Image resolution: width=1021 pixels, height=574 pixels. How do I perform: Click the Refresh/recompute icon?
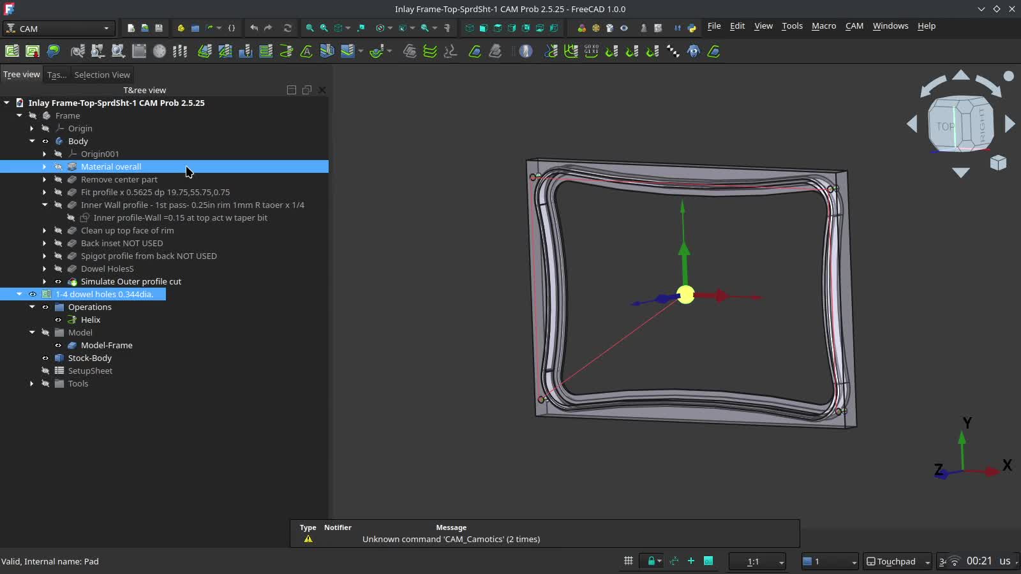[288, 28]
